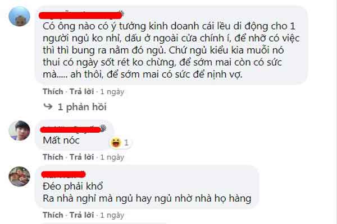This screenshot has width=337, height=224.
Task: Open the redacted author name above "Đéo phải khổ"
Action: pos(63,174)
